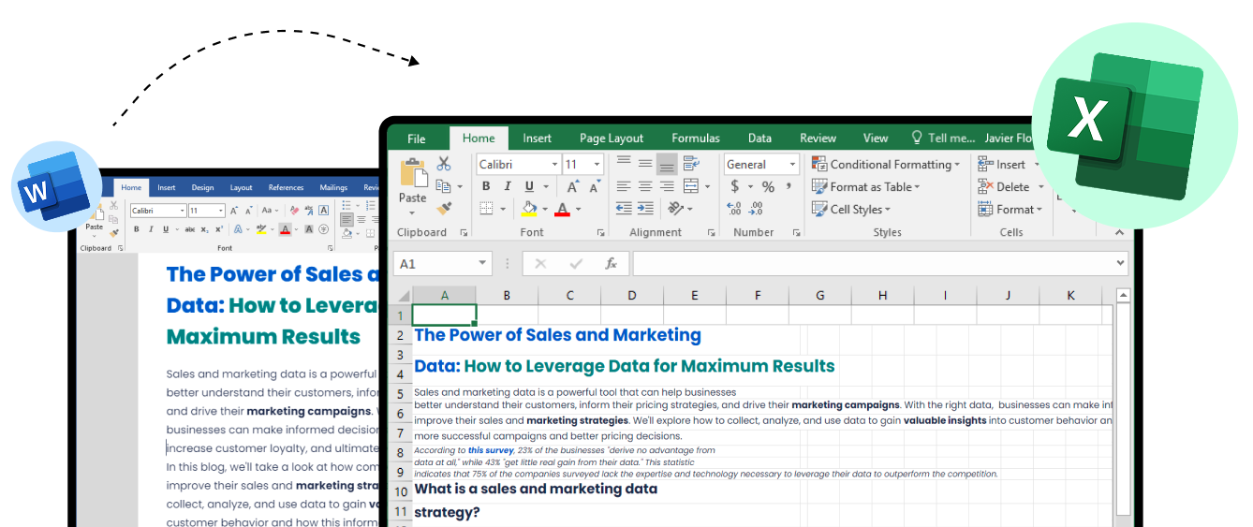Open the Data tab in Excel
The width and height of the screenshot is (1253, 527).
(x=760, y=138)
